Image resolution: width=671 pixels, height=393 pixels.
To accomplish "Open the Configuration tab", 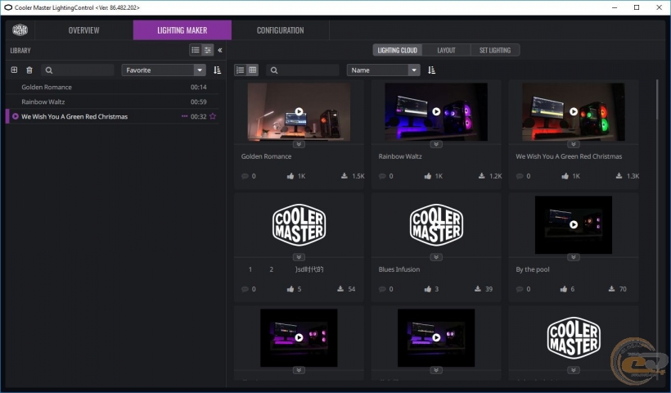I will pyautogui.click(x=280, y=30).
